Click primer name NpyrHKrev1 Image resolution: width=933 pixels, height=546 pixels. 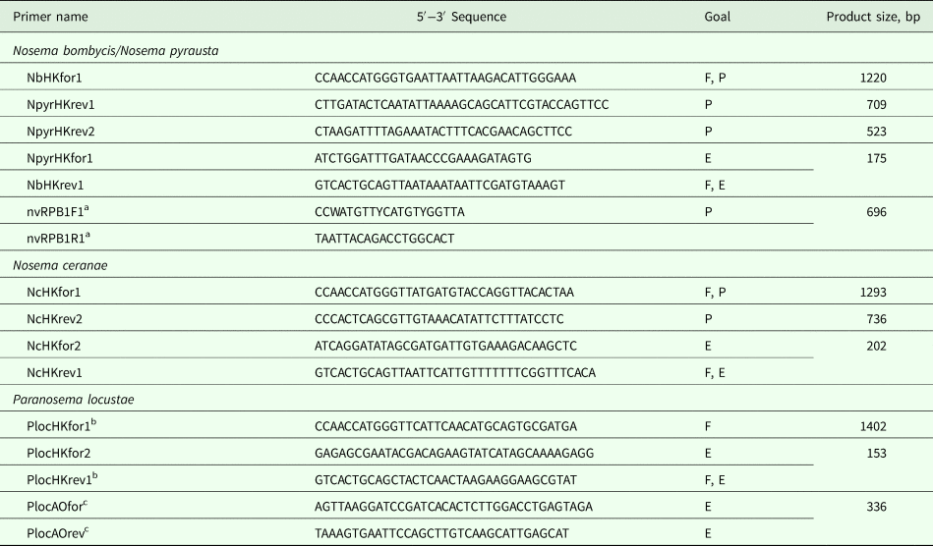coord(61,104)
